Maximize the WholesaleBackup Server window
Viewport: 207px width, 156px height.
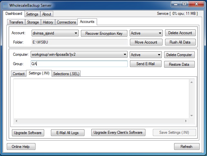(x=184, y=4)
